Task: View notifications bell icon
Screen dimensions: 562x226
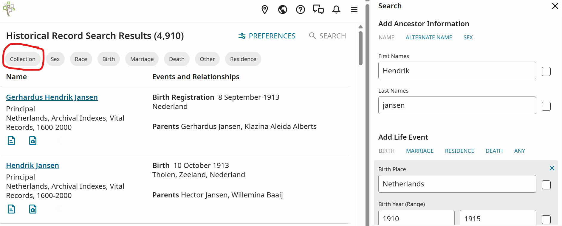Action: click(x=336, y=10)
